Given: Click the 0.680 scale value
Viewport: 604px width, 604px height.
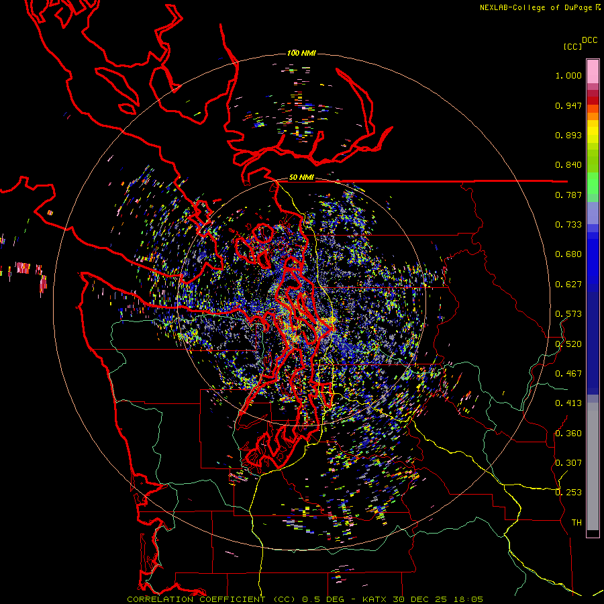Looking at the screenshot, I should [568, 254].
